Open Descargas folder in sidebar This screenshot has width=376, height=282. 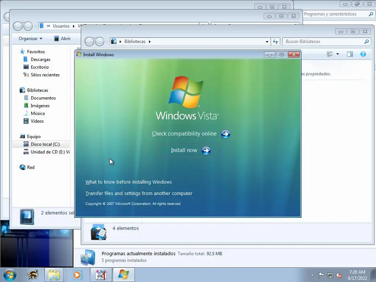click(40, 59)
